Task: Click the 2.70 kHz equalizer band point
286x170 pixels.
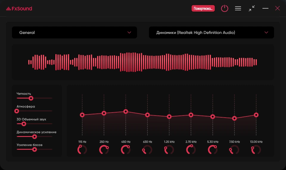Action: 191,115
